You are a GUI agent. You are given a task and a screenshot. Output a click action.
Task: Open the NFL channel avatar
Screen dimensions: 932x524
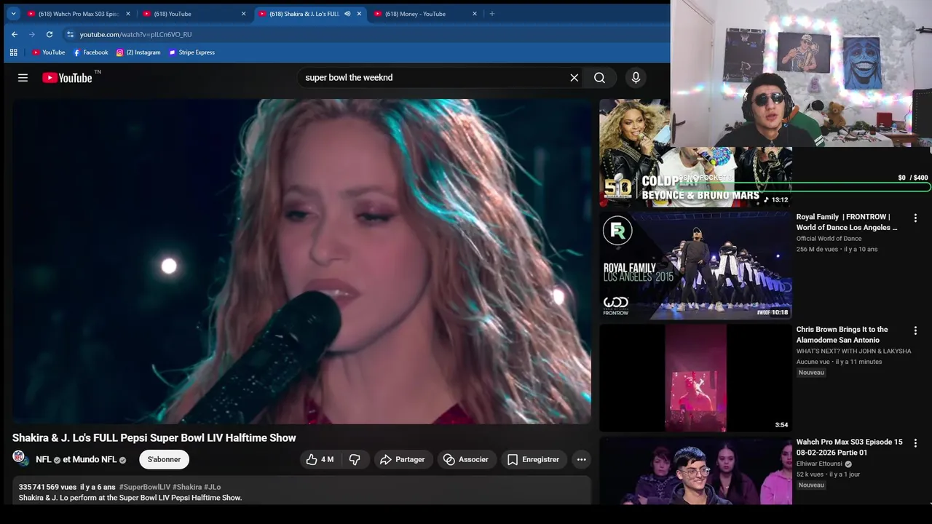click(x=19, y=458)
